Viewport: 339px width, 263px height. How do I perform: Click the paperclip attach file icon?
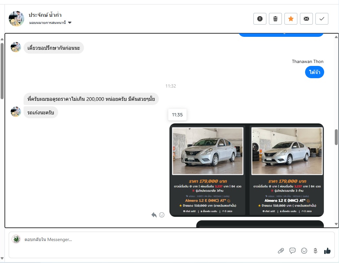point(281,251)
